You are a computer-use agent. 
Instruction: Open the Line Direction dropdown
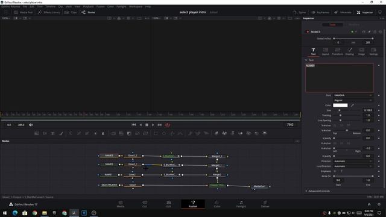coord(353,166)
